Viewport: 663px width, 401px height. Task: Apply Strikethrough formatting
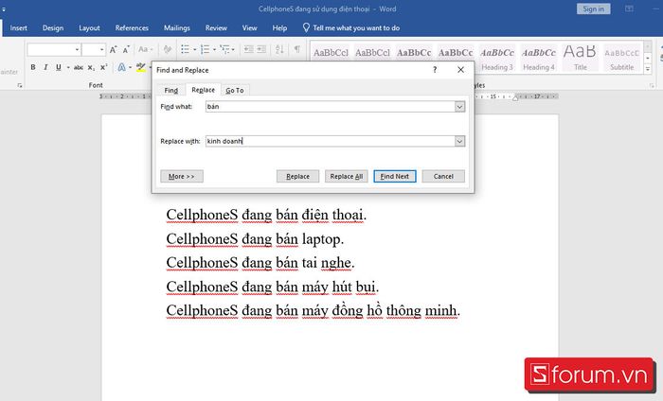79,67
